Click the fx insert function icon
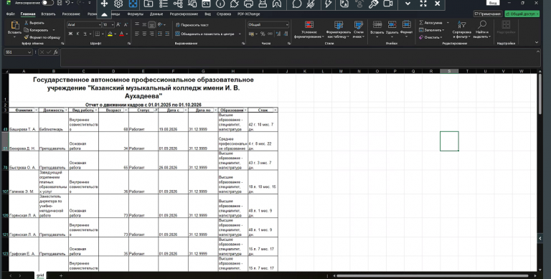The height and width of the screenshot is (279, 551). [55, 52]
